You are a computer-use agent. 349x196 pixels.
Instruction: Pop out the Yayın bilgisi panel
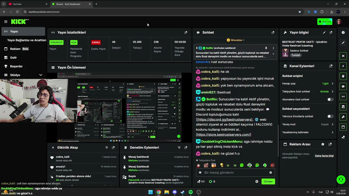(x=331, y=32)
